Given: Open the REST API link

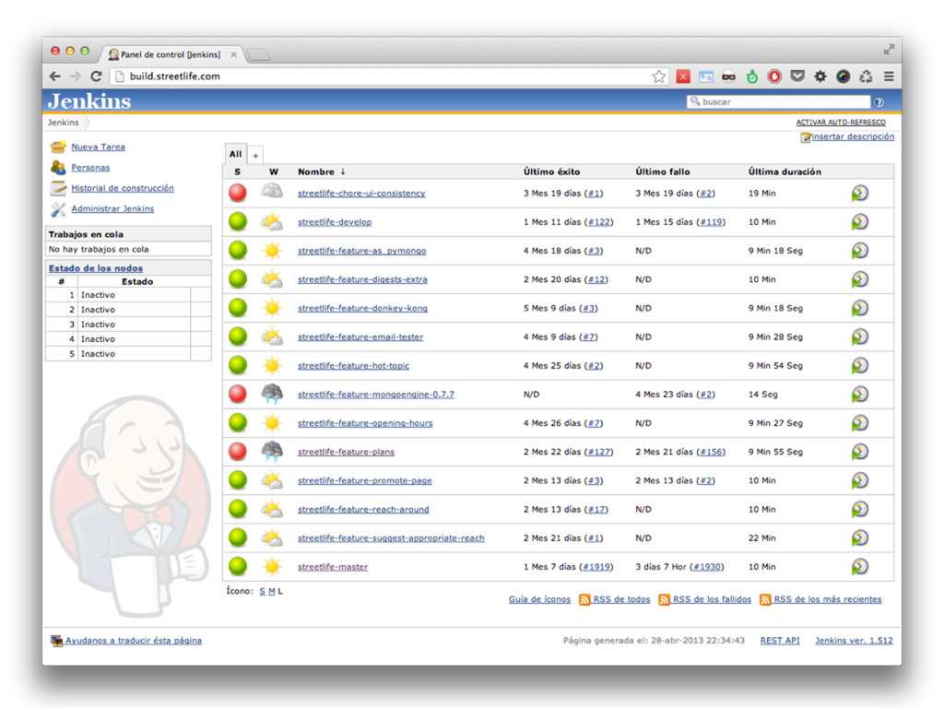Looking at the screenshot, I should tap(780, 641).
